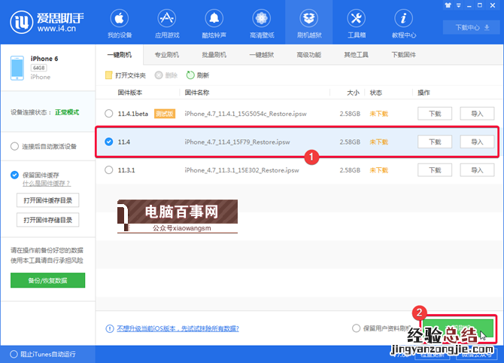Click the skin shirt icon in title bar
This screenshot has width=504, height=363.
tap(448, 5)
